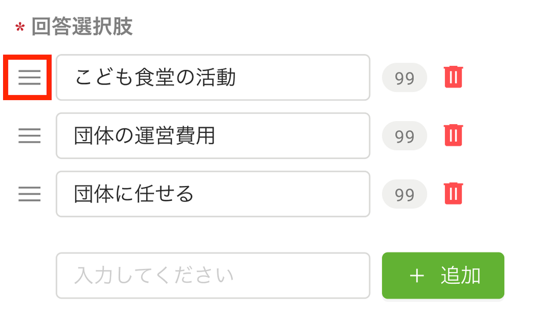This screenshot has height=321, width=537.
Task: Place cursor at end of 団体に任せる text
Action: (195, 194)
